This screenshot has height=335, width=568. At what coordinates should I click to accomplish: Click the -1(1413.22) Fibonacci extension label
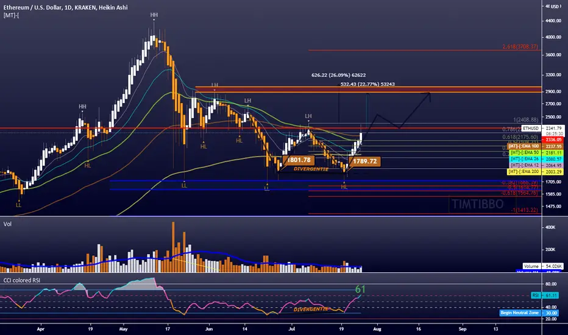tap(525, 210)
